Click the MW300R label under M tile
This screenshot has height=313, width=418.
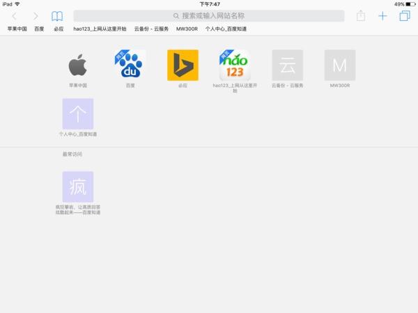click(x=340, y=86)
